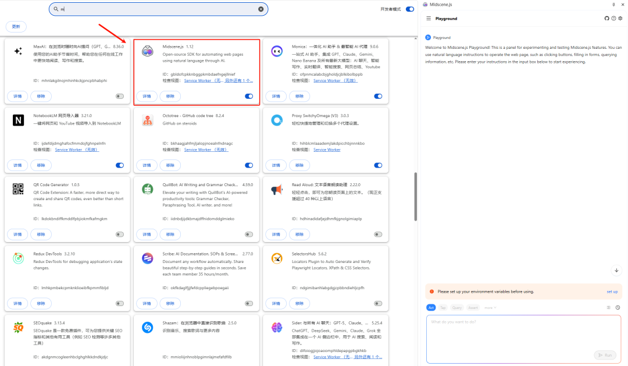The width and height of the screenshot is (628, 366).
Task: Click the Run button in Playground
Action: 605,355
